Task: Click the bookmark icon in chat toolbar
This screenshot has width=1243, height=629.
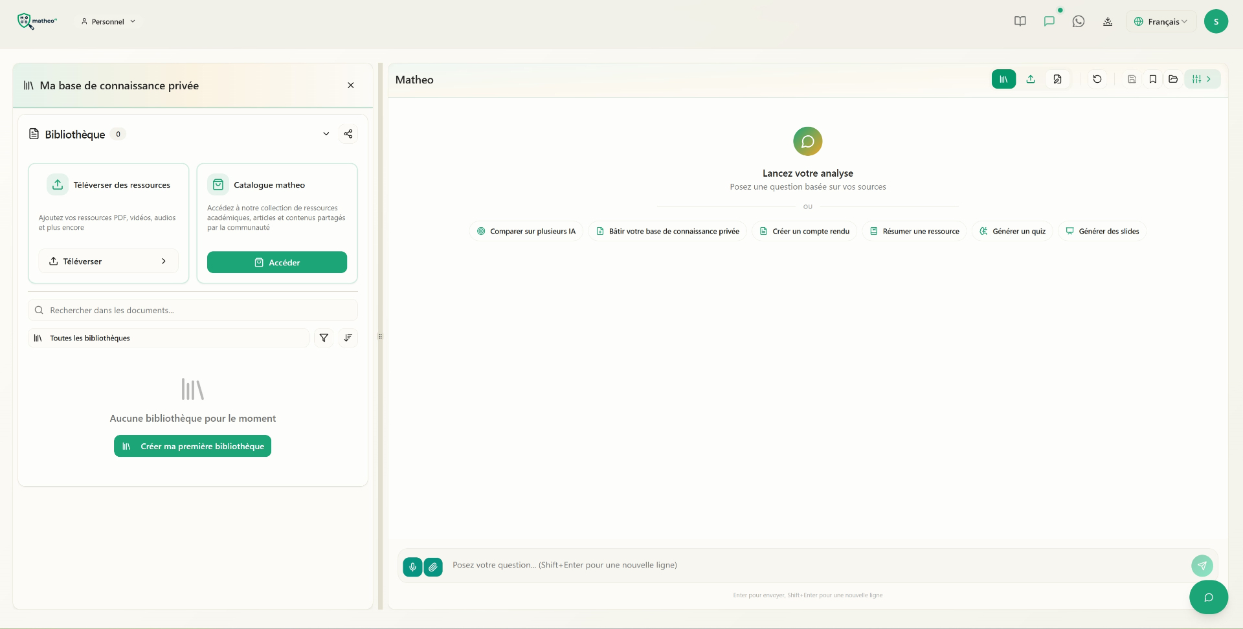Action: click(x=1153, y=79)
